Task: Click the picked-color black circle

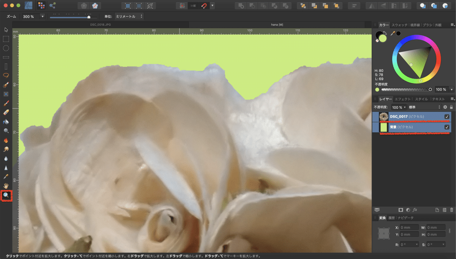Action: tap(398, 33)
